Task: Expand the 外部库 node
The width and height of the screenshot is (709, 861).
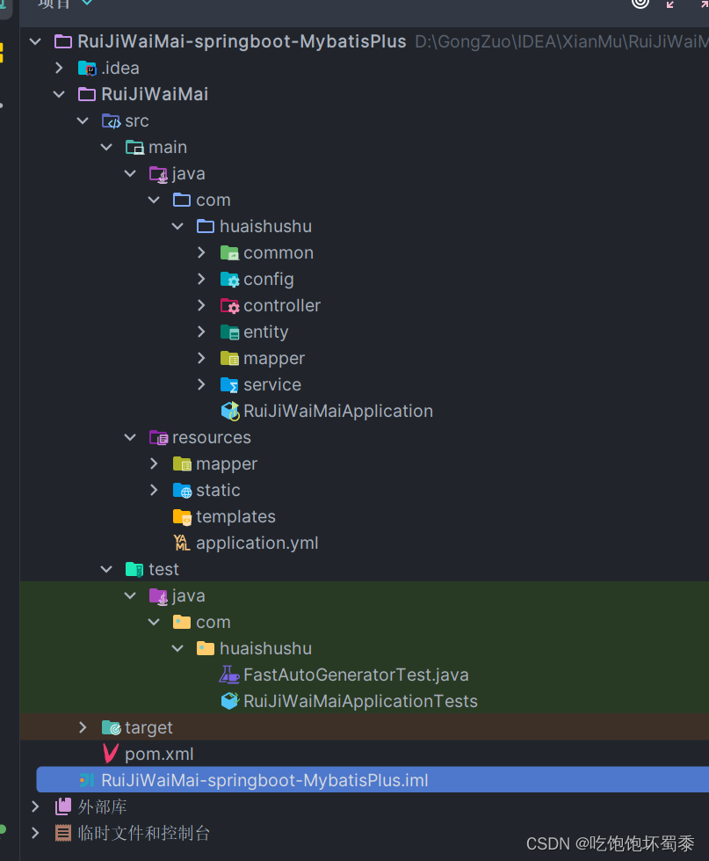Action: 36,806
